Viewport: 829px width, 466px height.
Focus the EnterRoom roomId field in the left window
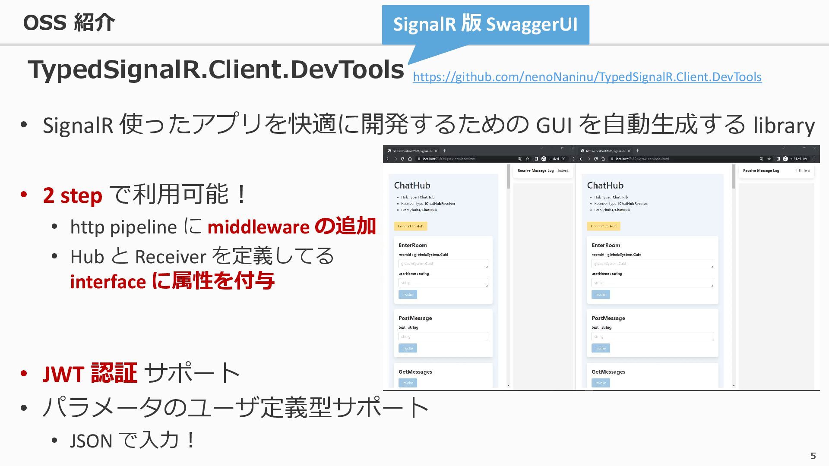pos(443,264)
